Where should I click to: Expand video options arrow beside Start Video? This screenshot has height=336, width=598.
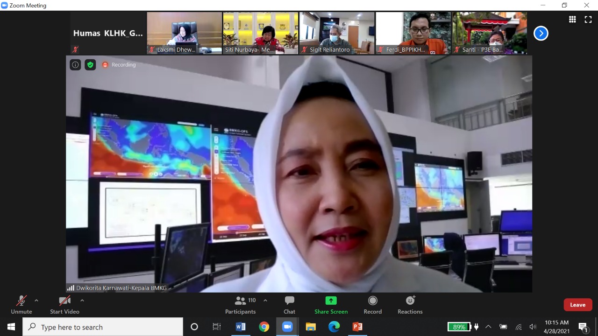[x=82, y=301]
